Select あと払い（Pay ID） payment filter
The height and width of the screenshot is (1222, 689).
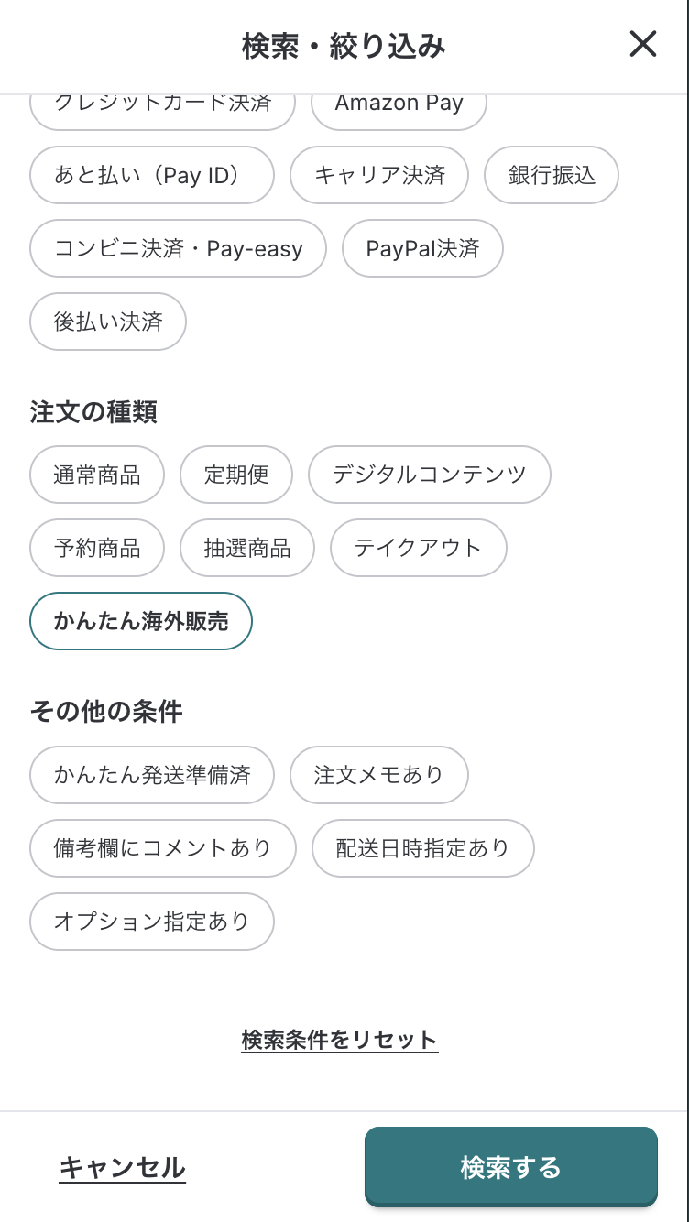(x=152, y=175)
